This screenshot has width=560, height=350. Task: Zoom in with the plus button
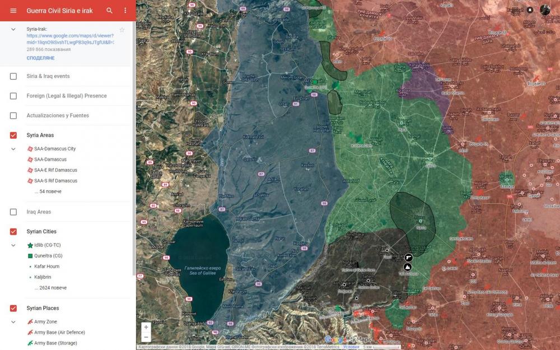(146, 327)
